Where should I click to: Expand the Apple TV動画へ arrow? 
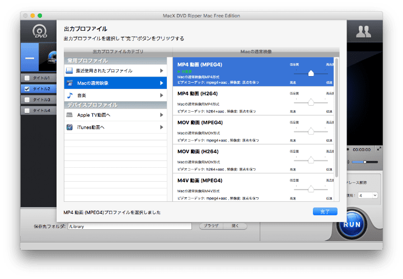(161, 115)
